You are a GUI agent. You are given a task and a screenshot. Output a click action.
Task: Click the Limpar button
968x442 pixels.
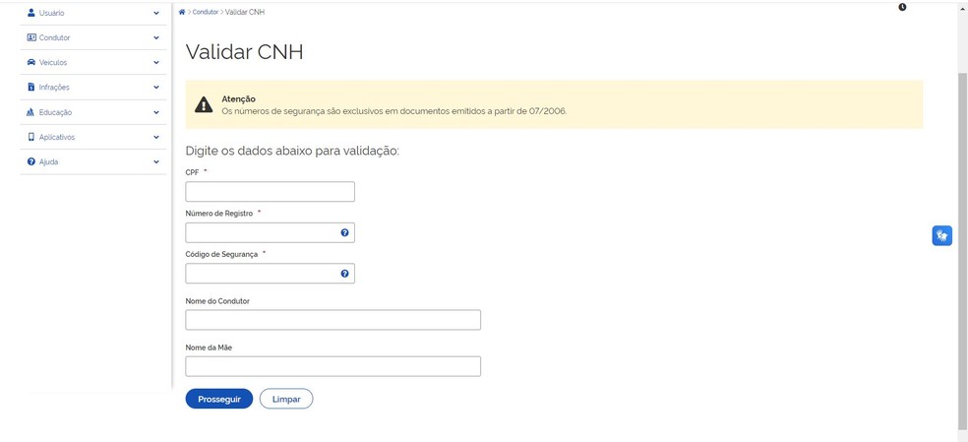[x=286, y=400]
